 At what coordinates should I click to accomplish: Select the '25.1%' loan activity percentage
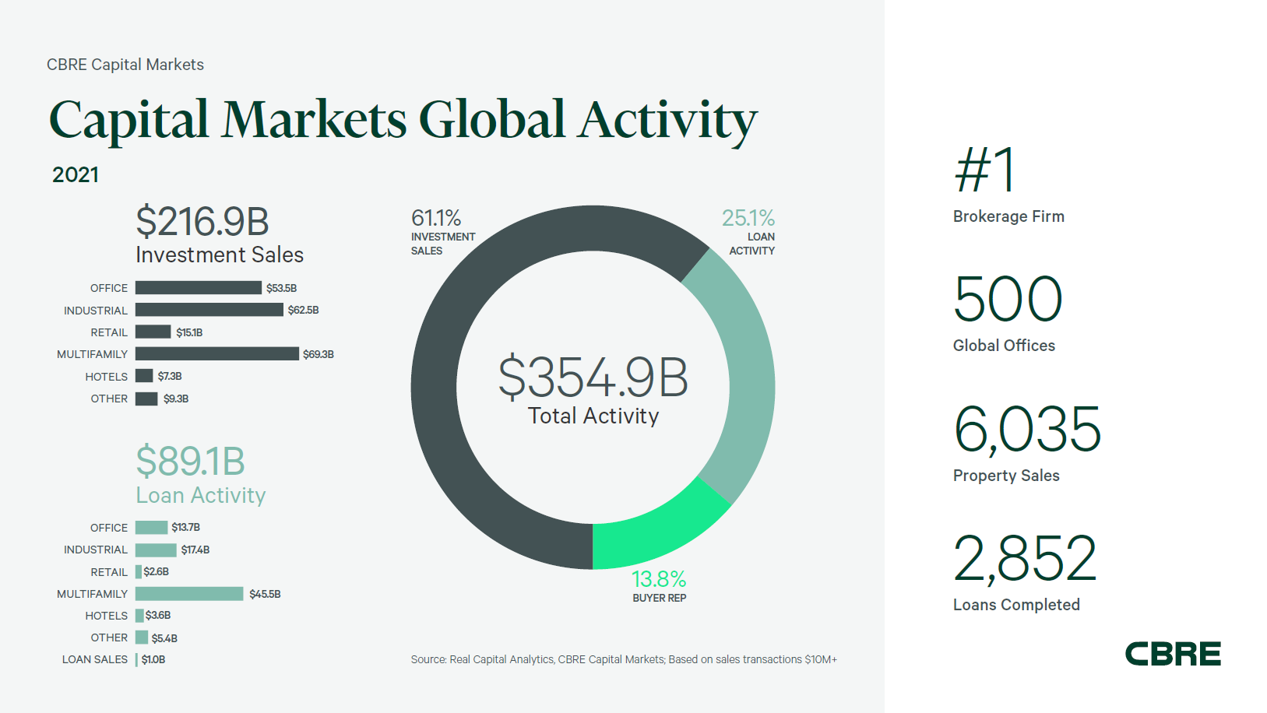[748, 218]
